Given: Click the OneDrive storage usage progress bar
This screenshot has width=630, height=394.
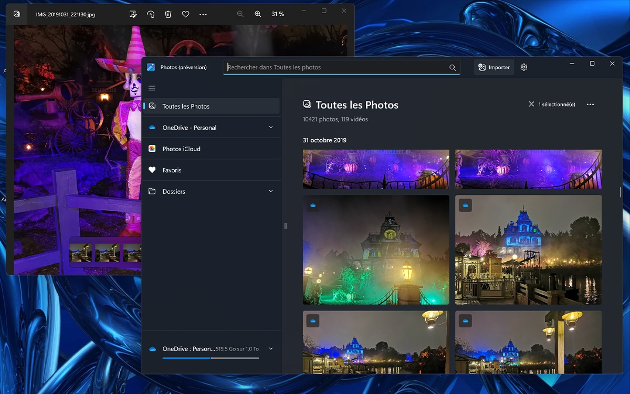Looking at the screenshot, I should [x=211, y=358].
